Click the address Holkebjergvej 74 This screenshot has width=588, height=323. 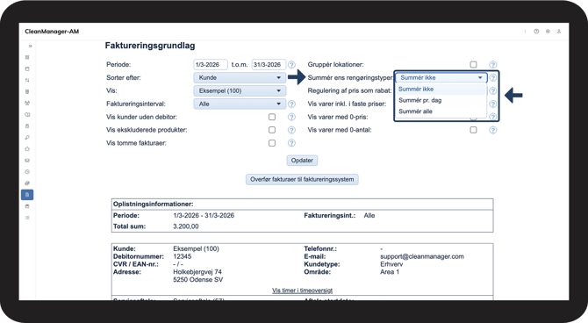(197, 272)
